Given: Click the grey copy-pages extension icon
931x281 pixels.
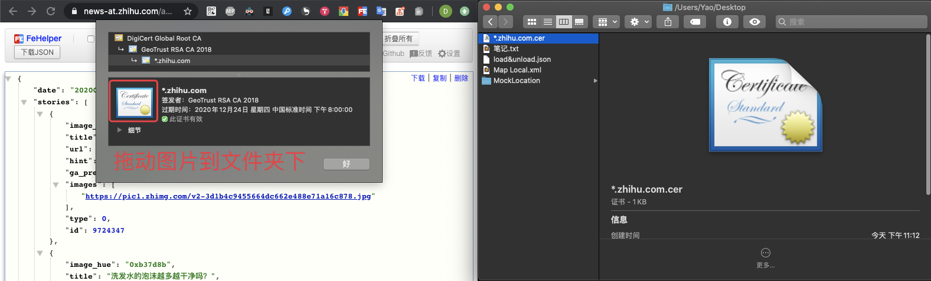Looking at the screenshot, I should tap(419, 11).
